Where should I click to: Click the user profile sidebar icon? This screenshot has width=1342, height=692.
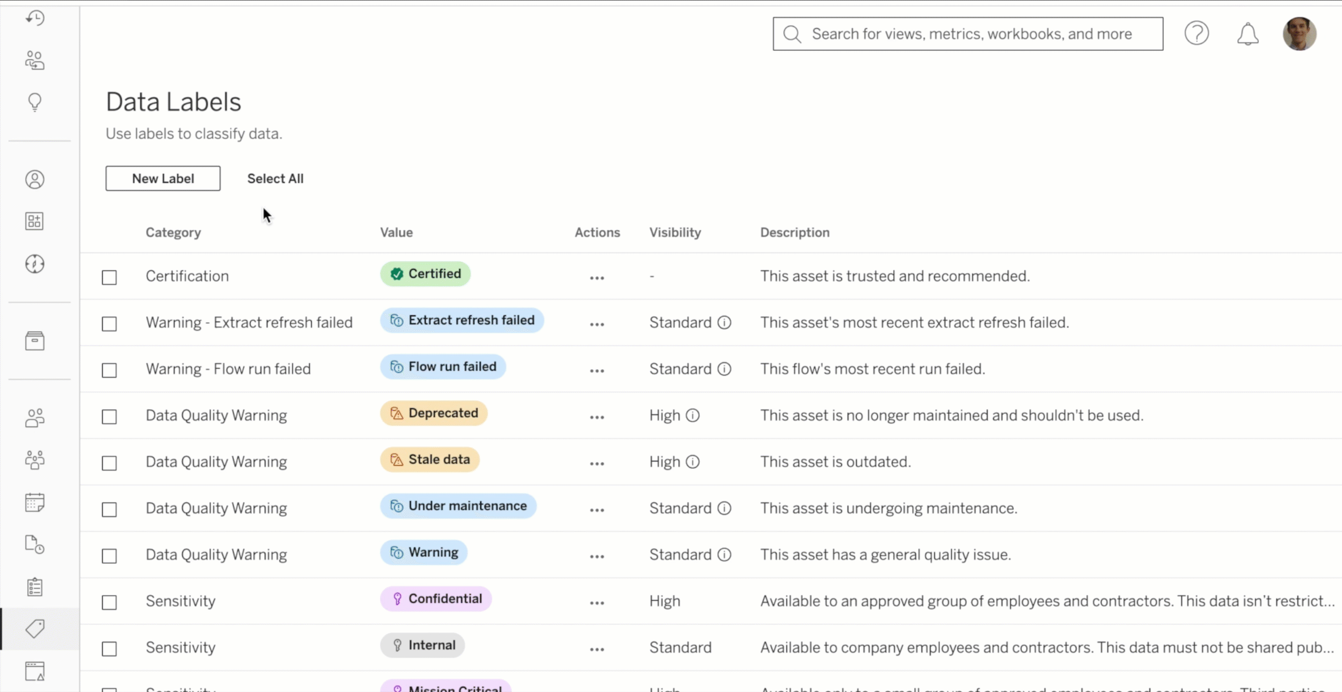(x=35, y=178)
